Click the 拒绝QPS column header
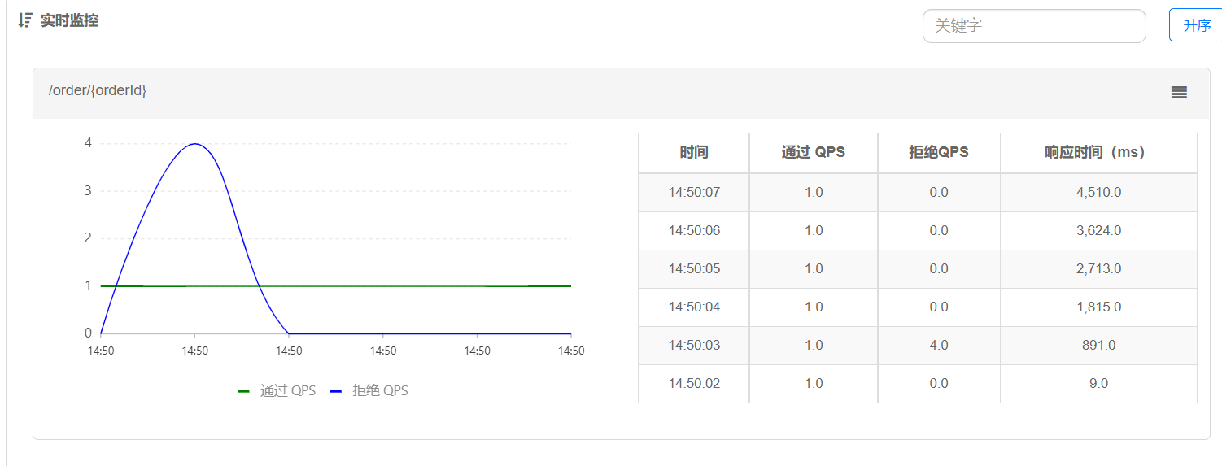The height and width of the screenshot is (466, 1222). (x=939, y=153)
